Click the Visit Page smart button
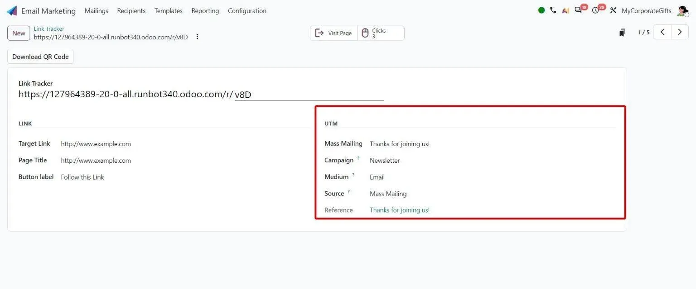Screen dimensions: 696x289 tap(333, 33)
